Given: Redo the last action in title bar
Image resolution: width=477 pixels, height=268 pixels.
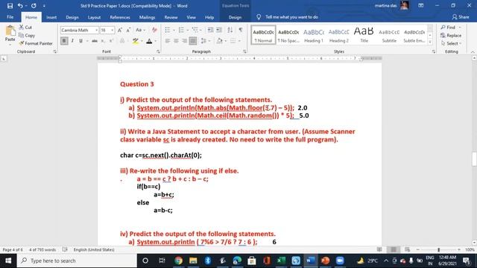Looking at the screenshot, I should 34,6.
